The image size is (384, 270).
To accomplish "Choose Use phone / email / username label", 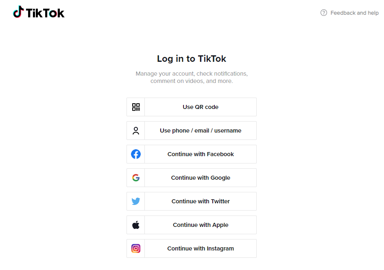I will coord(201,131).
